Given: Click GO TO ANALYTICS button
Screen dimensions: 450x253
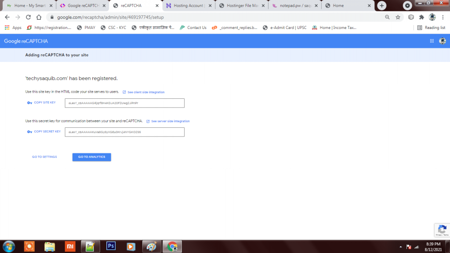Looking at the screenshot, I should pos(91,157).
